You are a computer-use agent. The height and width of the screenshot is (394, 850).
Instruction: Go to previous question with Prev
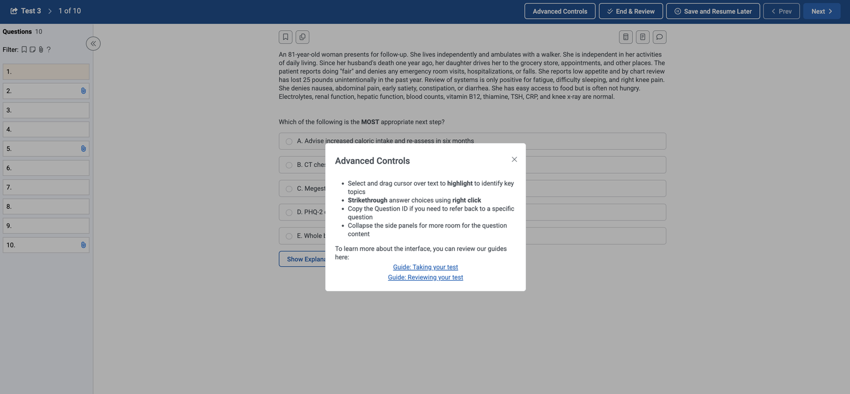781,11
